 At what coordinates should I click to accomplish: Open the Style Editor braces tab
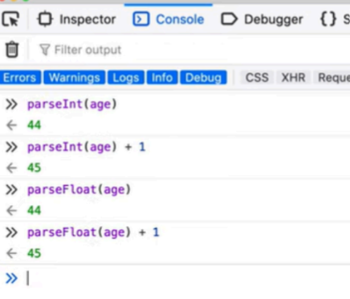click(x=335, y=19)
